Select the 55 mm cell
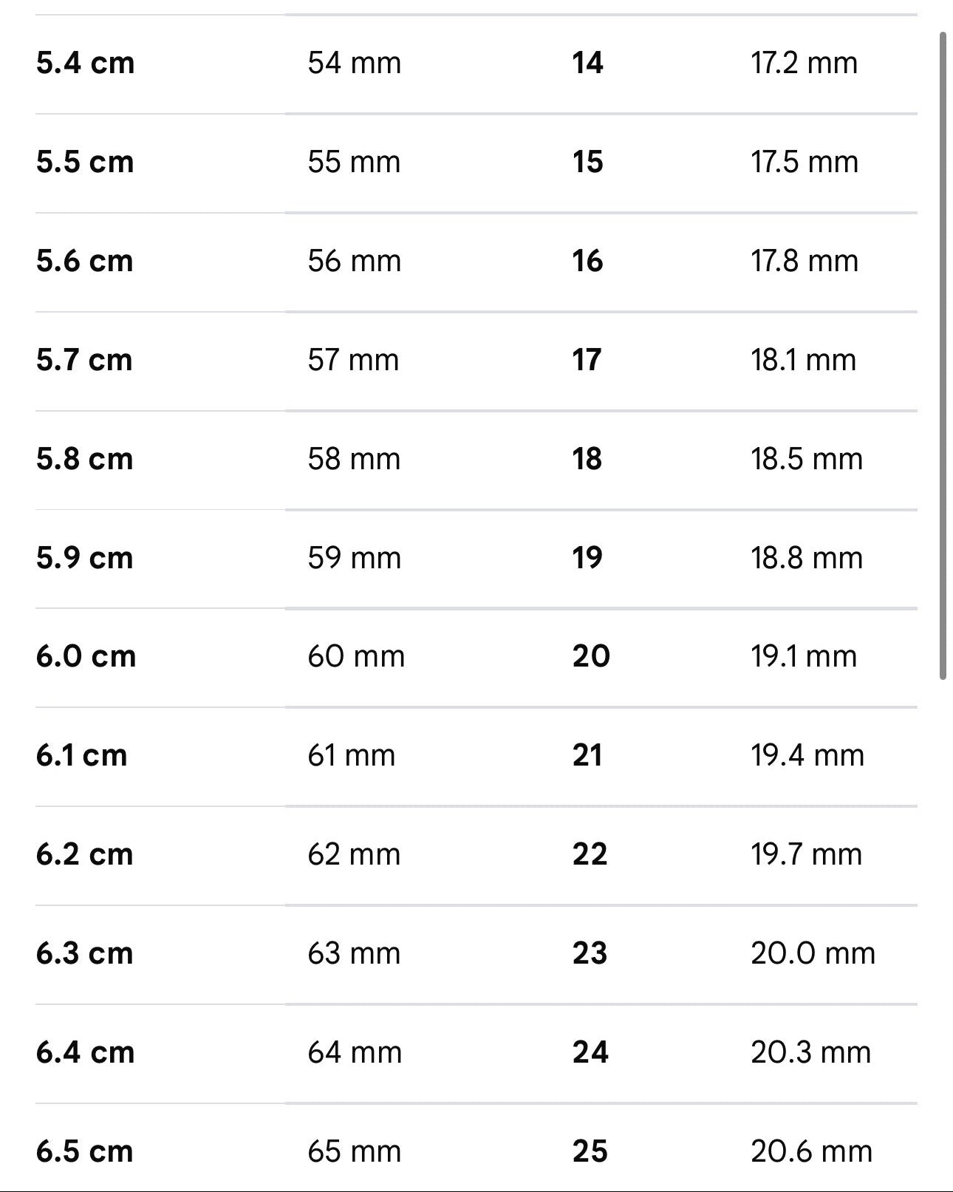Viewport: 953px width, 1192px height. (x=354, y=162)
